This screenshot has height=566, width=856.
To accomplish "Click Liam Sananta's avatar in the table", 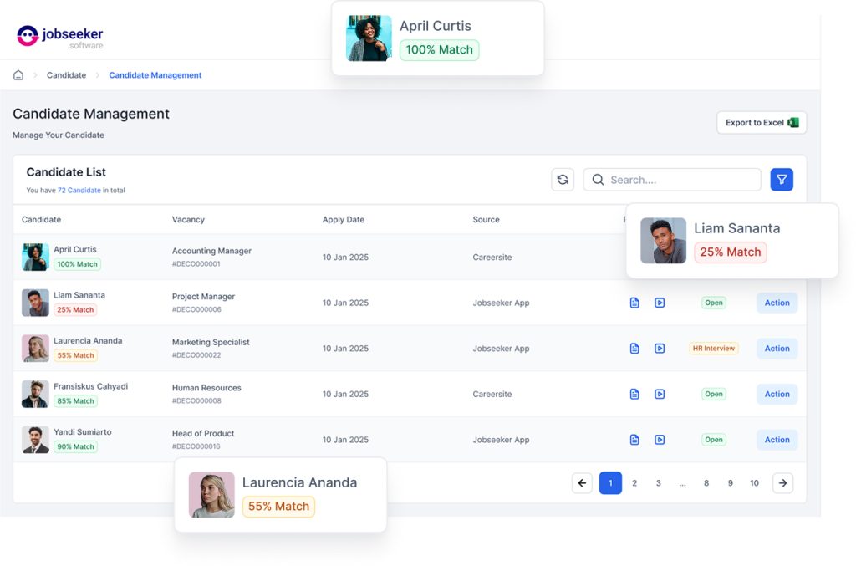I will pyautogui.click(x=35, y=303).
